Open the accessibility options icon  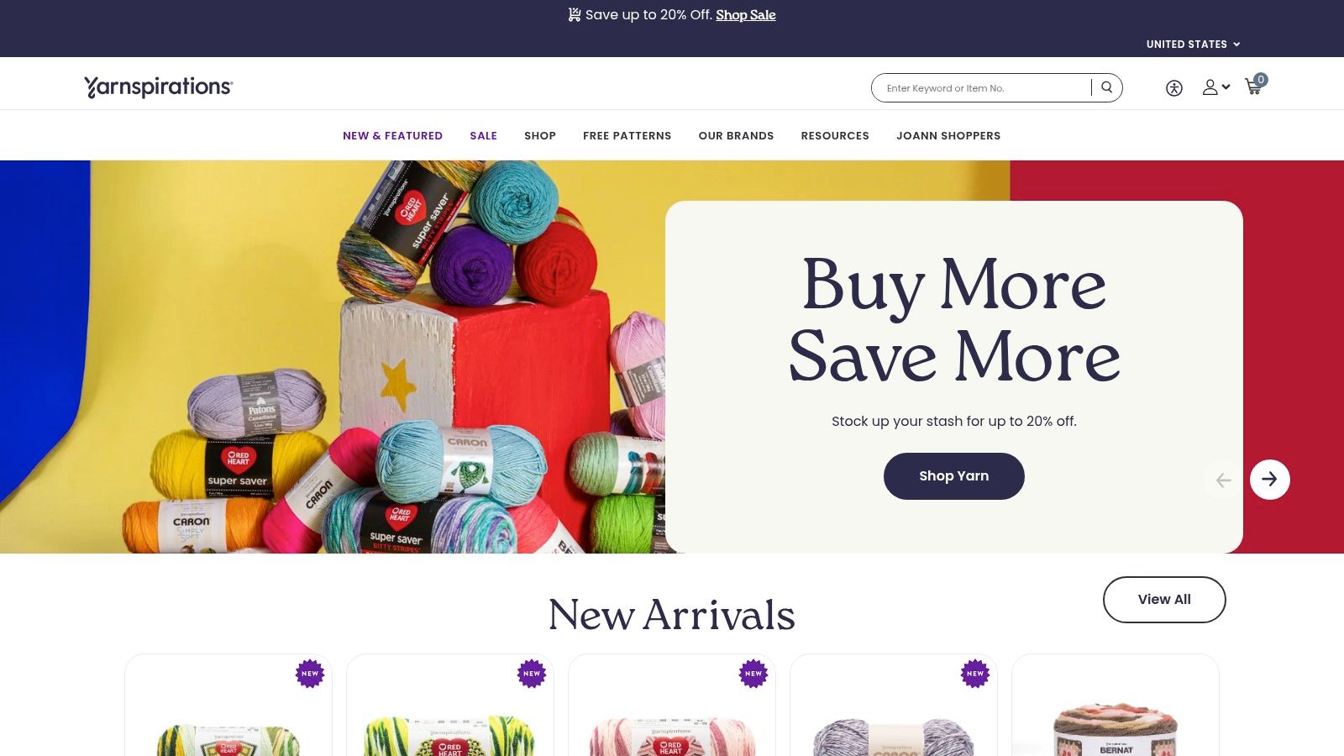tap(1174, 88)
